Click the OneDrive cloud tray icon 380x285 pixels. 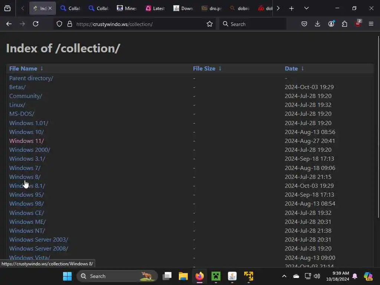(x=296, y=276)
